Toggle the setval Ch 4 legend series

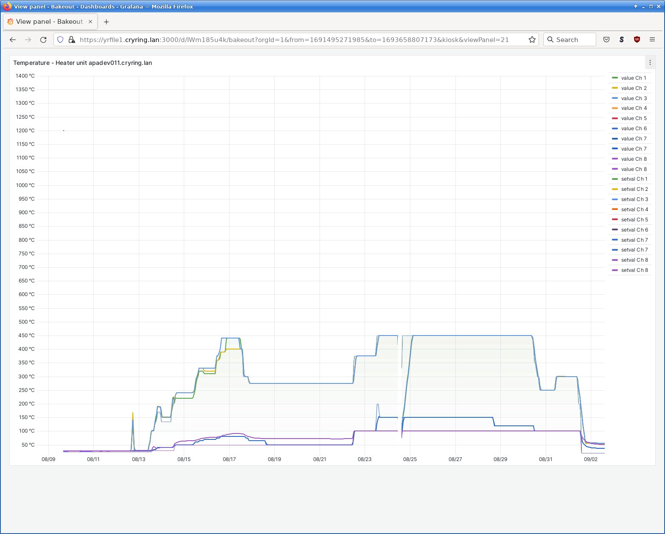click(634, 210)
